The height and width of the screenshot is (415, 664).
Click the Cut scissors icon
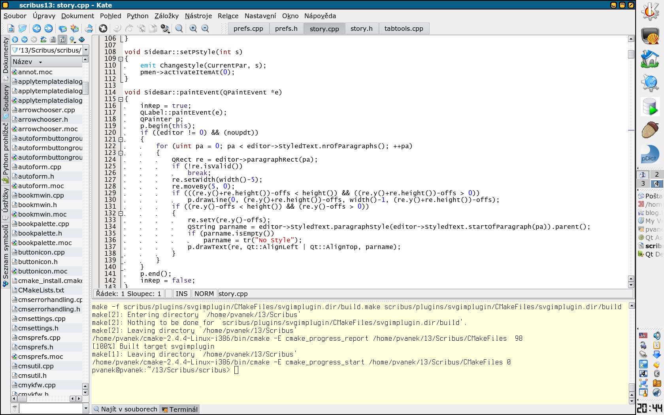tap(141, 28)
